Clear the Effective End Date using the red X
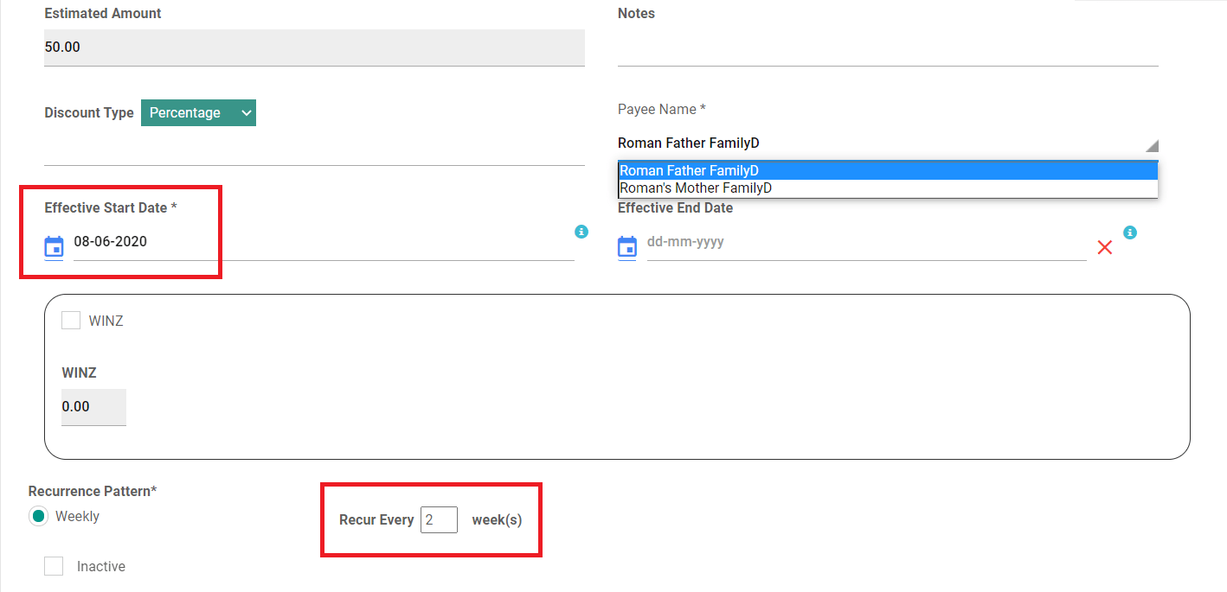This screenshot has height=592, width=1227. point(1105,247)
